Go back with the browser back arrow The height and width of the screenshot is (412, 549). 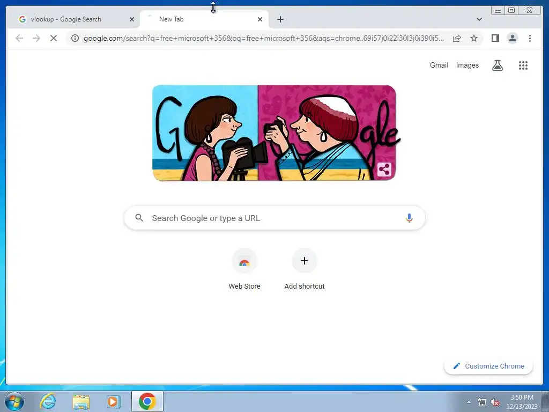(19, 38)
